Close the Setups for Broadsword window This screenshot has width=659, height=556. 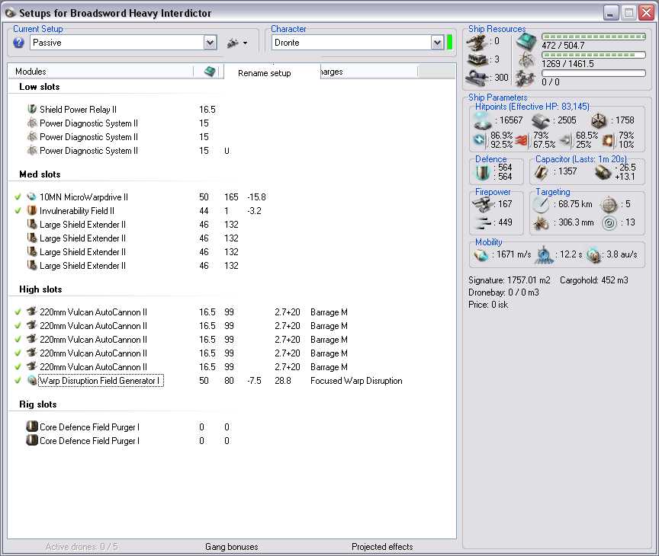(x=647, y=13)
